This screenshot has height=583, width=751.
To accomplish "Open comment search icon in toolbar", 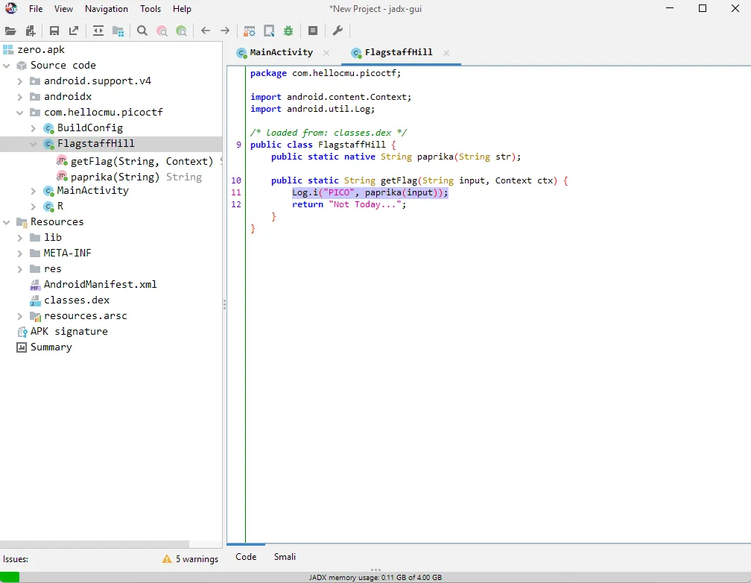I will (x=182, y=31).
